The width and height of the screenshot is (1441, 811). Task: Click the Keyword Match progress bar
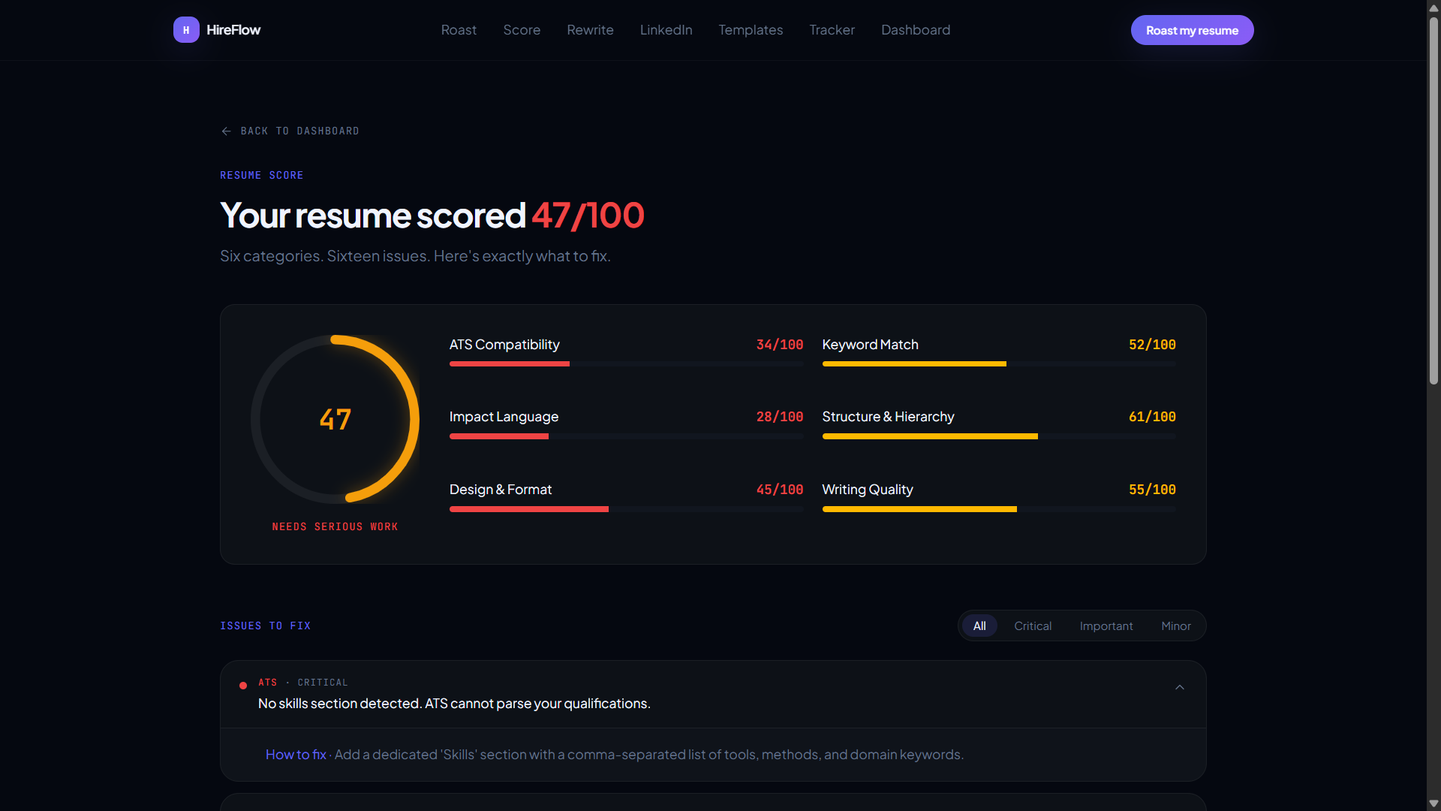click(999, 364)
